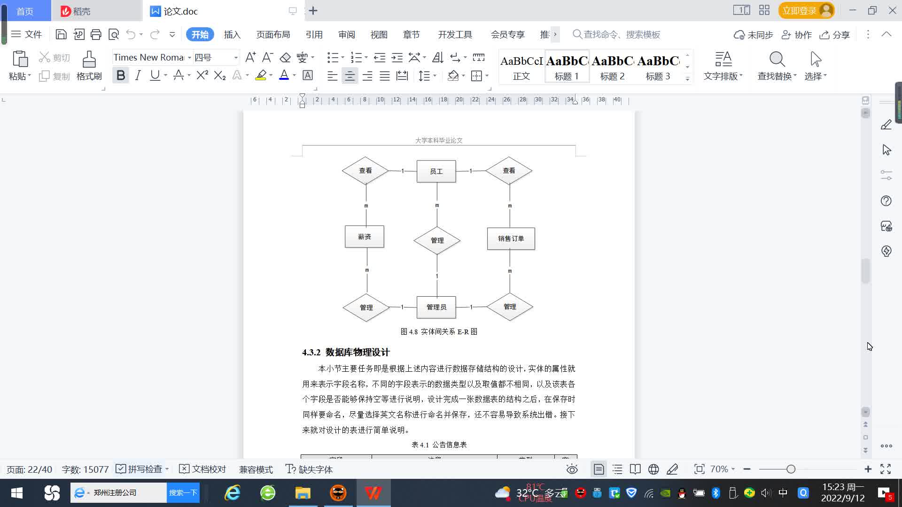
Task: Open the 视图 ribbon tab
Action: (379, 34)
